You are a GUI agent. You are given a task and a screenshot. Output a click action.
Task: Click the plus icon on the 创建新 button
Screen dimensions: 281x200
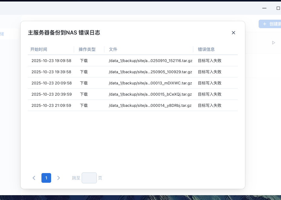point(265,24)
